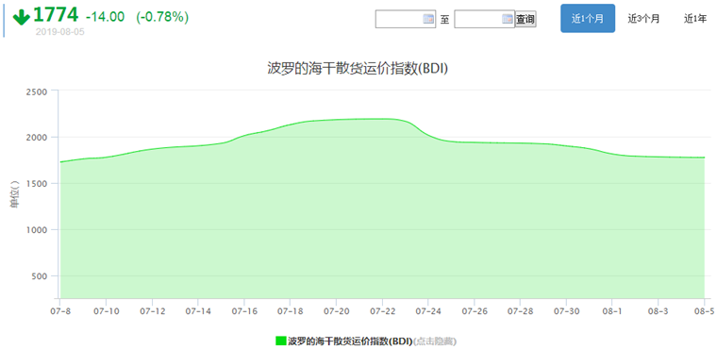Click the x-axis label 07-26

[475, 311]
